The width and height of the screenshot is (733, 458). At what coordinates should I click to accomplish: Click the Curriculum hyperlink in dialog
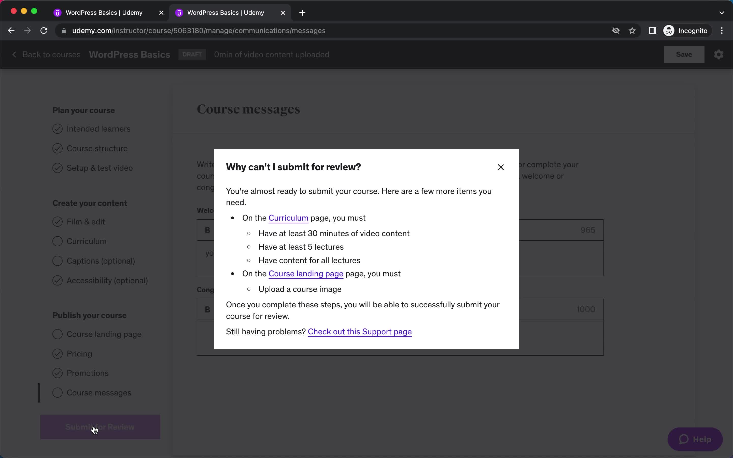click(288, 218)
